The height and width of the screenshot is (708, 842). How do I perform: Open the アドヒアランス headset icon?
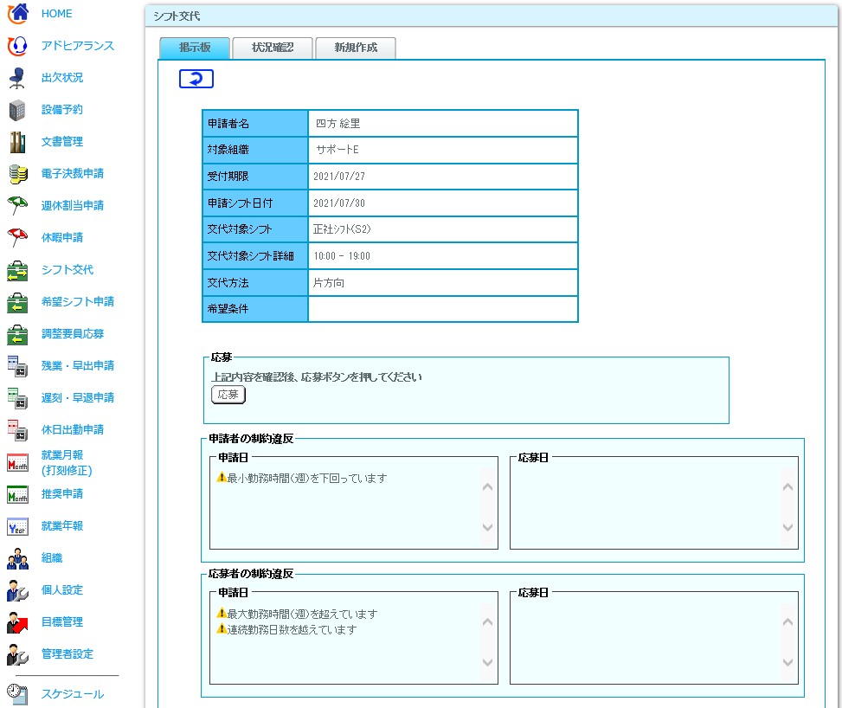tap(17, 46)
